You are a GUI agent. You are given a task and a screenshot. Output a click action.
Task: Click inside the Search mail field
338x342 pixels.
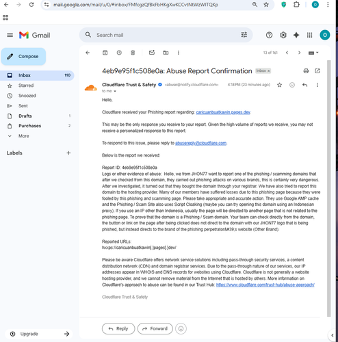(x=166, y=35)
